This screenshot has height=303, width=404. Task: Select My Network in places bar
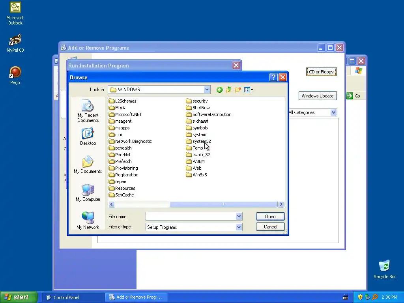(88, 220)
